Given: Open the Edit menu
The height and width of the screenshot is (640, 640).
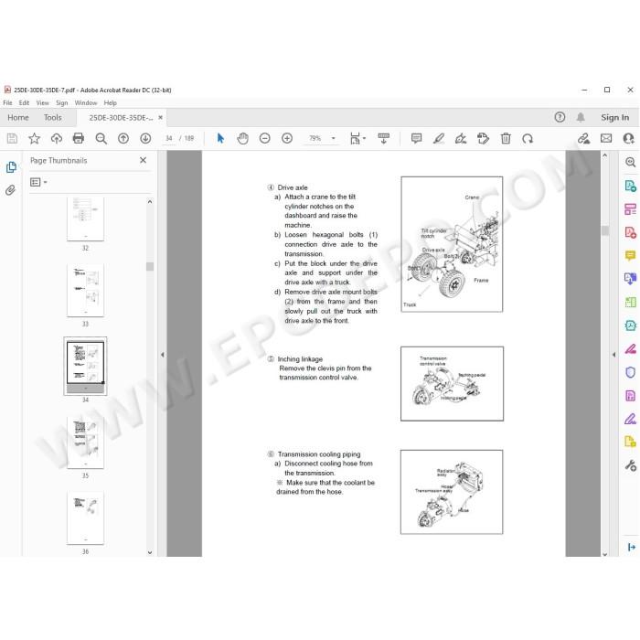Looking at the screenshot, I should [24, 102].
